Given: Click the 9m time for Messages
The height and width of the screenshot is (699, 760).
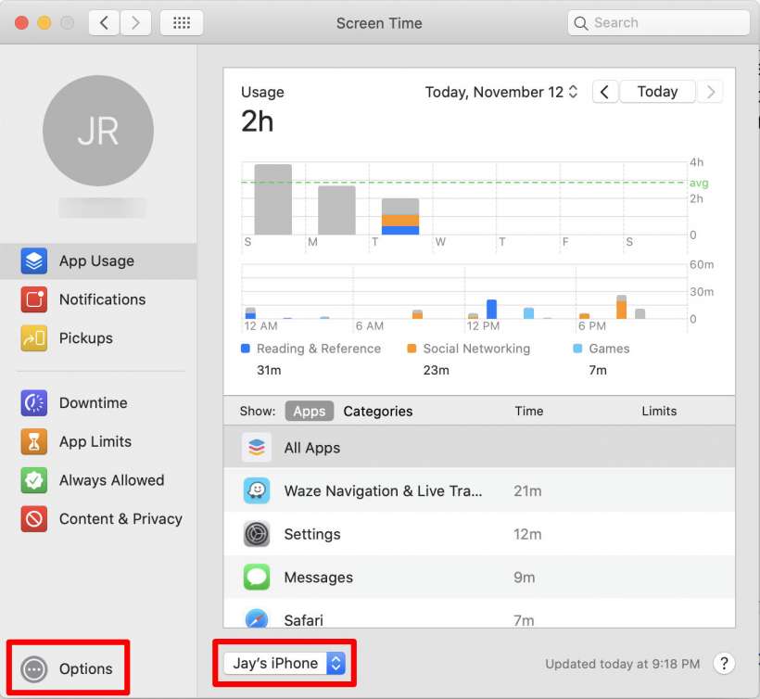Looking at the screenshot, I should tap(524, 578).
